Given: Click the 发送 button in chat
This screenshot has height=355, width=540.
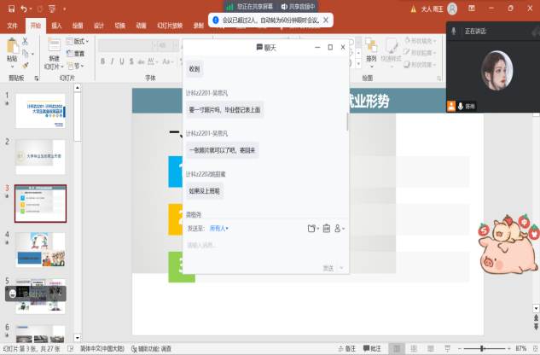Looking at the screenshot, I should pos(328,268).
